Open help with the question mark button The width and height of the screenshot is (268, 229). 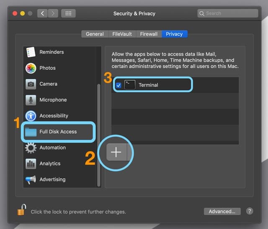(250, 211)
